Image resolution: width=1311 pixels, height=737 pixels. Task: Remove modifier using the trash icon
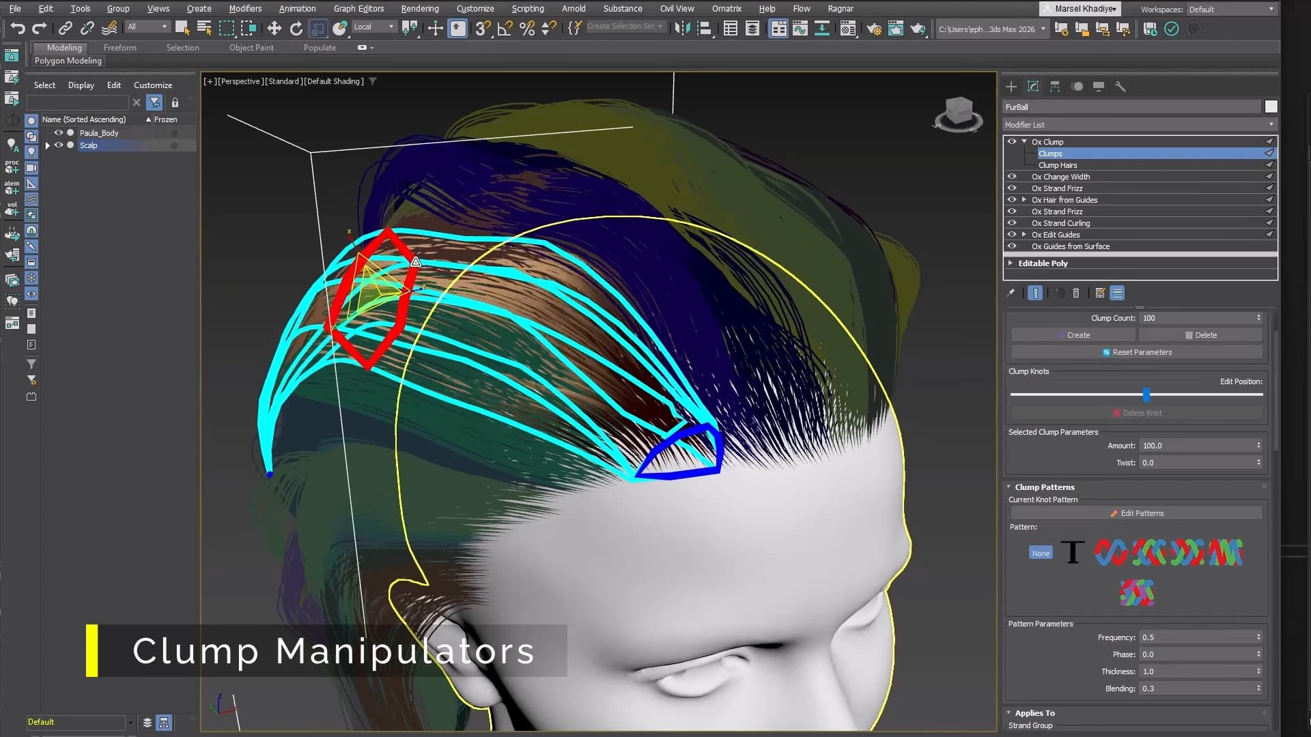pyautogui.click(x=1076, y=293)
